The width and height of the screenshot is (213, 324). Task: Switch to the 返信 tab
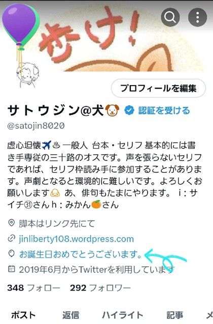tap(71, 315)
